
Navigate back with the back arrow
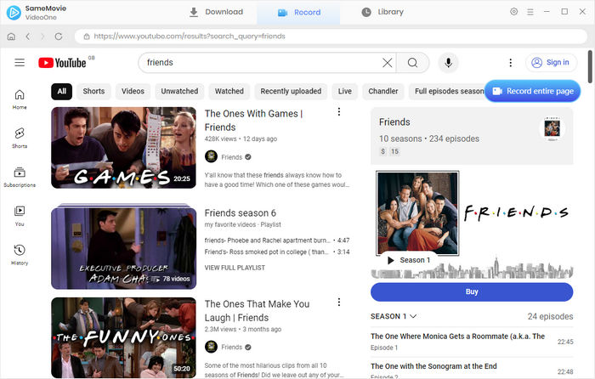click(x=28, y=37)
